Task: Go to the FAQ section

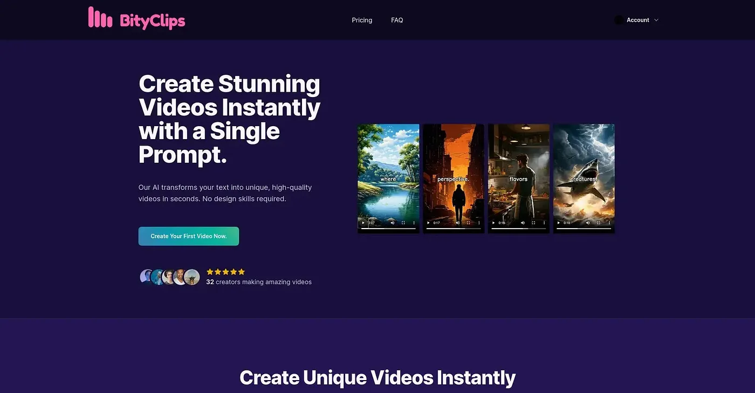Action: pyautogui.click(x=397, y=20)
